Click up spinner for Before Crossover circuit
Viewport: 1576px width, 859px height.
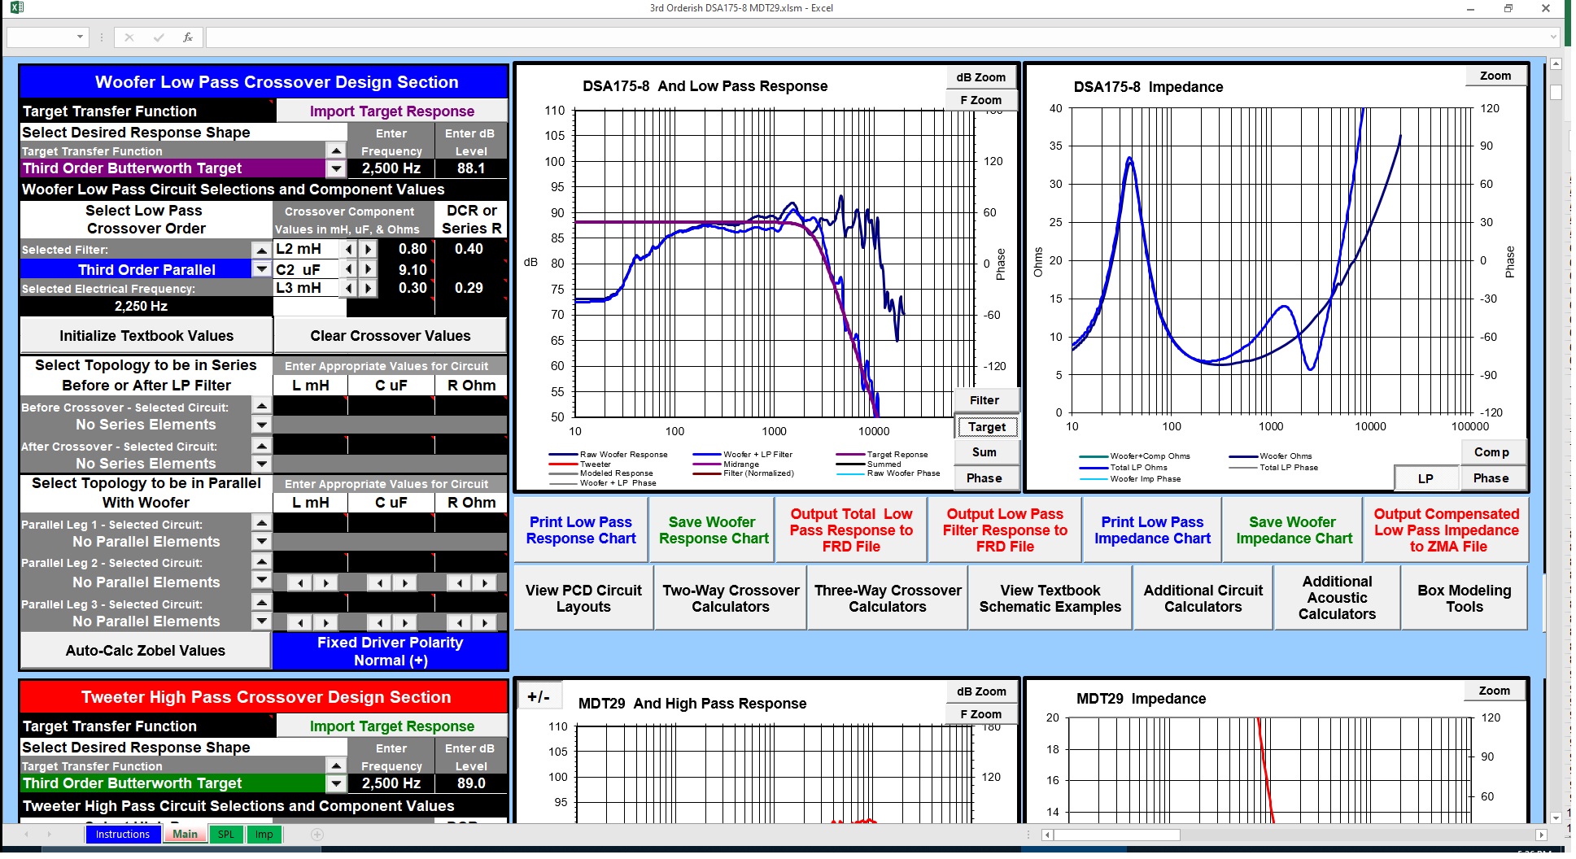point(261,405)
